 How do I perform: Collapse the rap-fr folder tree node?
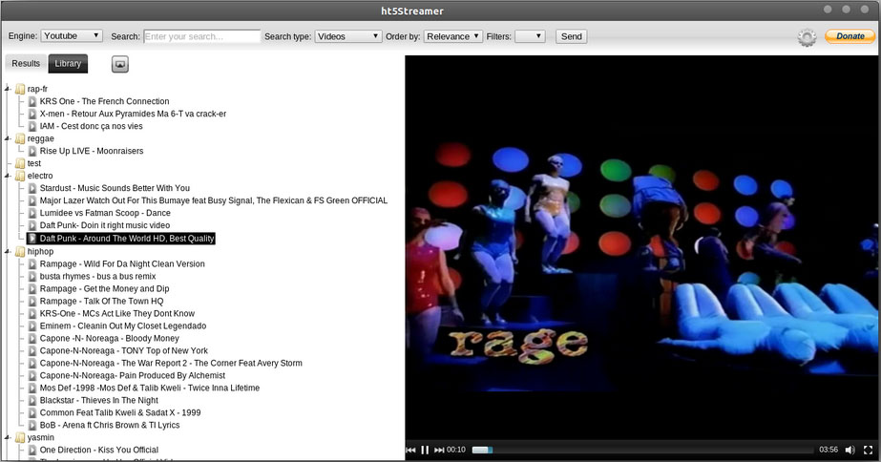tap(8, 89)
